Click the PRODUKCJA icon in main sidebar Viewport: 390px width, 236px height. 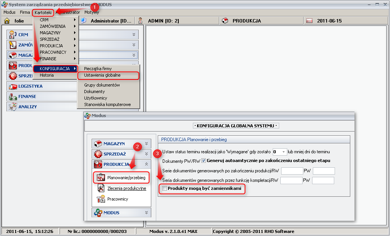[x=13, y=66]
